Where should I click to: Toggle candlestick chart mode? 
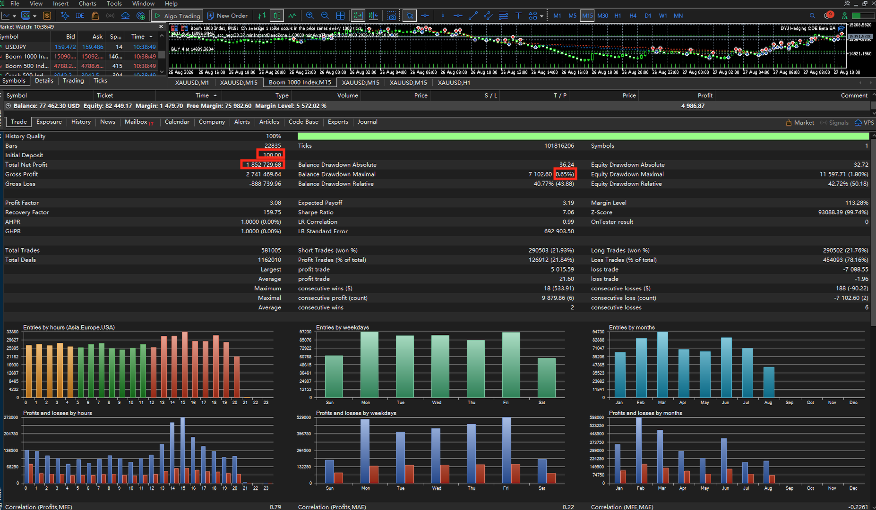tap(277, 16)
